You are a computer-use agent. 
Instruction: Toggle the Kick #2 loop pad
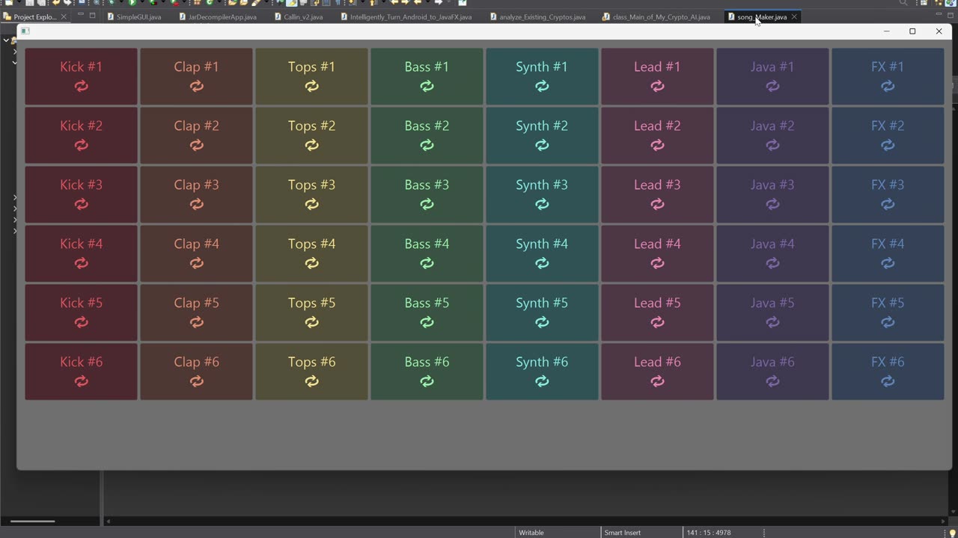tap(82, 135)
